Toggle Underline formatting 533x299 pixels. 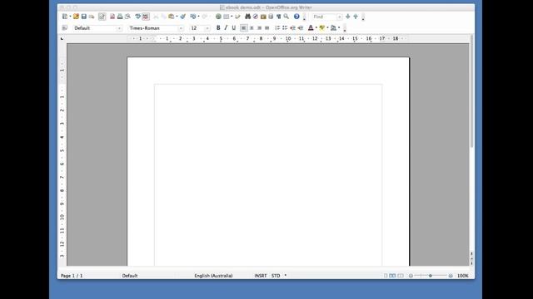pos(233,27)
